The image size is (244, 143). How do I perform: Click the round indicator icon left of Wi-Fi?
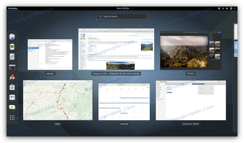[x=219, y=8]
